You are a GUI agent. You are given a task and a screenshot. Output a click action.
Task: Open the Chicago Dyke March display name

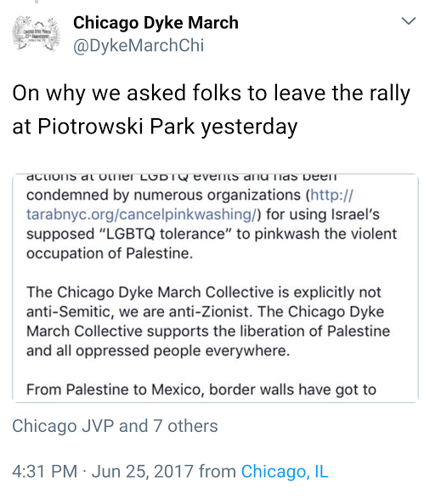coord(156,23)
